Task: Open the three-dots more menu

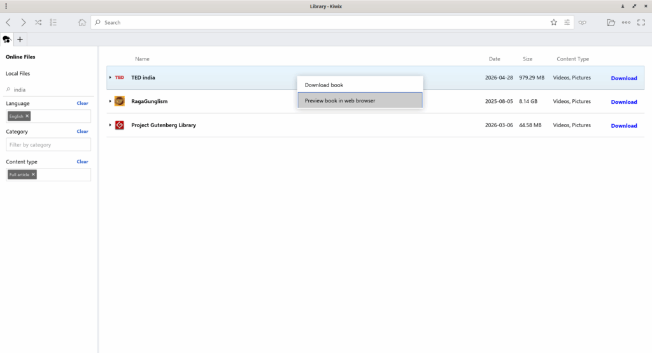Action: click(626, 22)
